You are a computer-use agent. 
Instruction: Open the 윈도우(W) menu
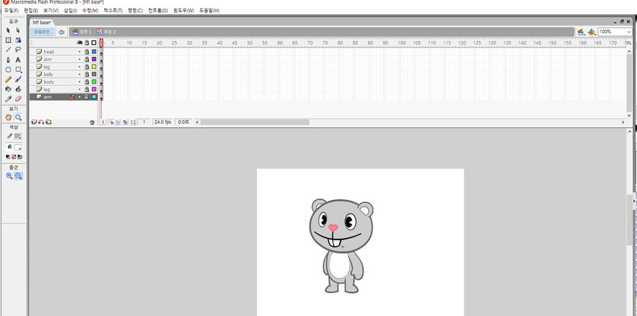pos(184,11)
